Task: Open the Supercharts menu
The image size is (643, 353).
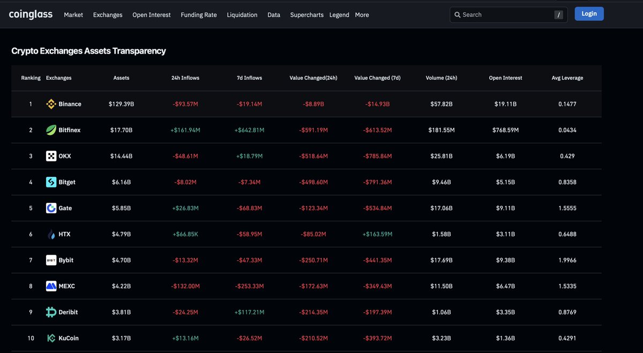Action: pos(306,15)
